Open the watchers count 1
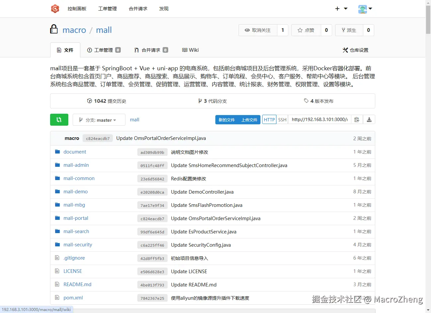 [x=283, y=30]
